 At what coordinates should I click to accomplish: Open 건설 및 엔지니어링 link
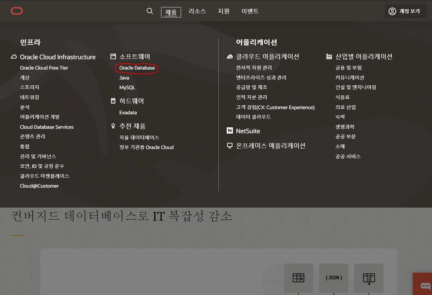coord(356,87)
